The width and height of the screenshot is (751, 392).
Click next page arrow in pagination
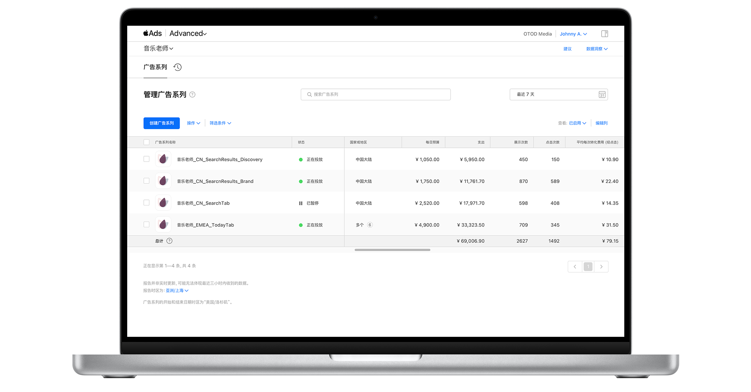pyautogui.click(x=601, y=267)
